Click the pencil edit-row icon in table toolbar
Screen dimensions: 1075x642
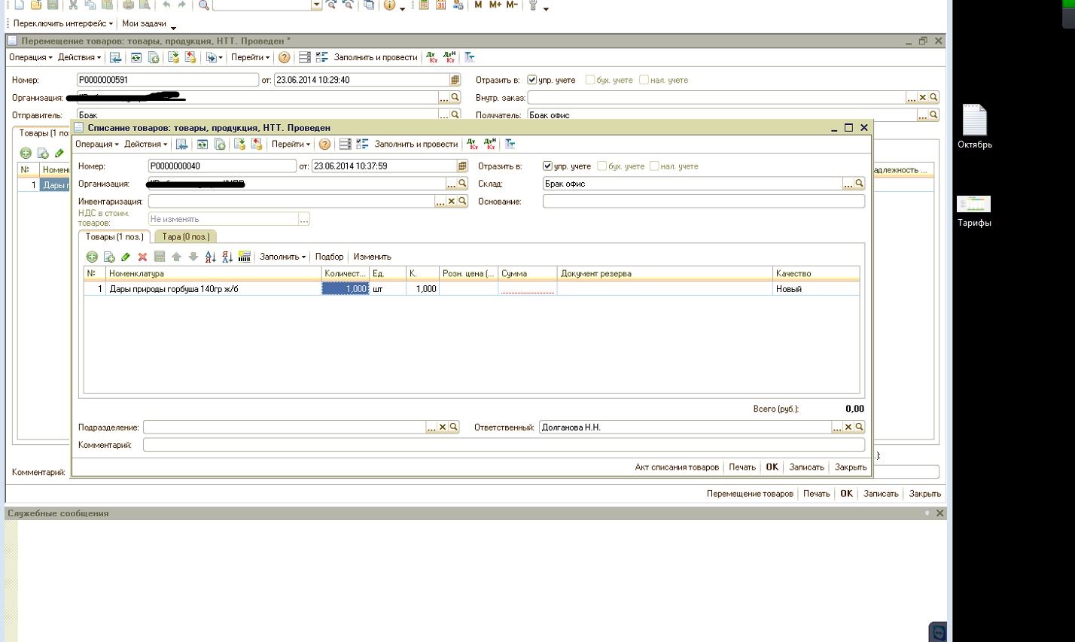[126, 257]
